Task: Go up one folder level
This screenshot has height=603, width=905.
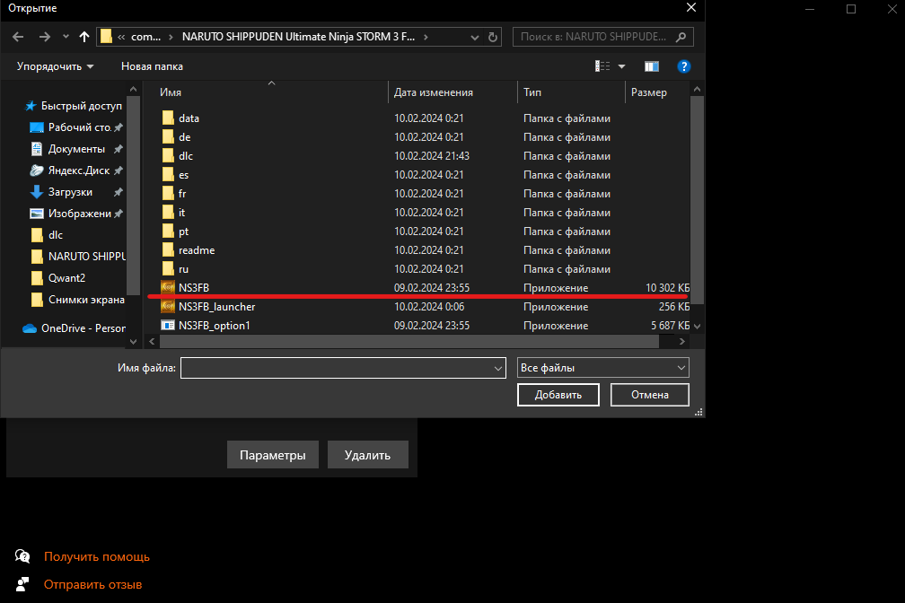Action: [x=84, y=37]
